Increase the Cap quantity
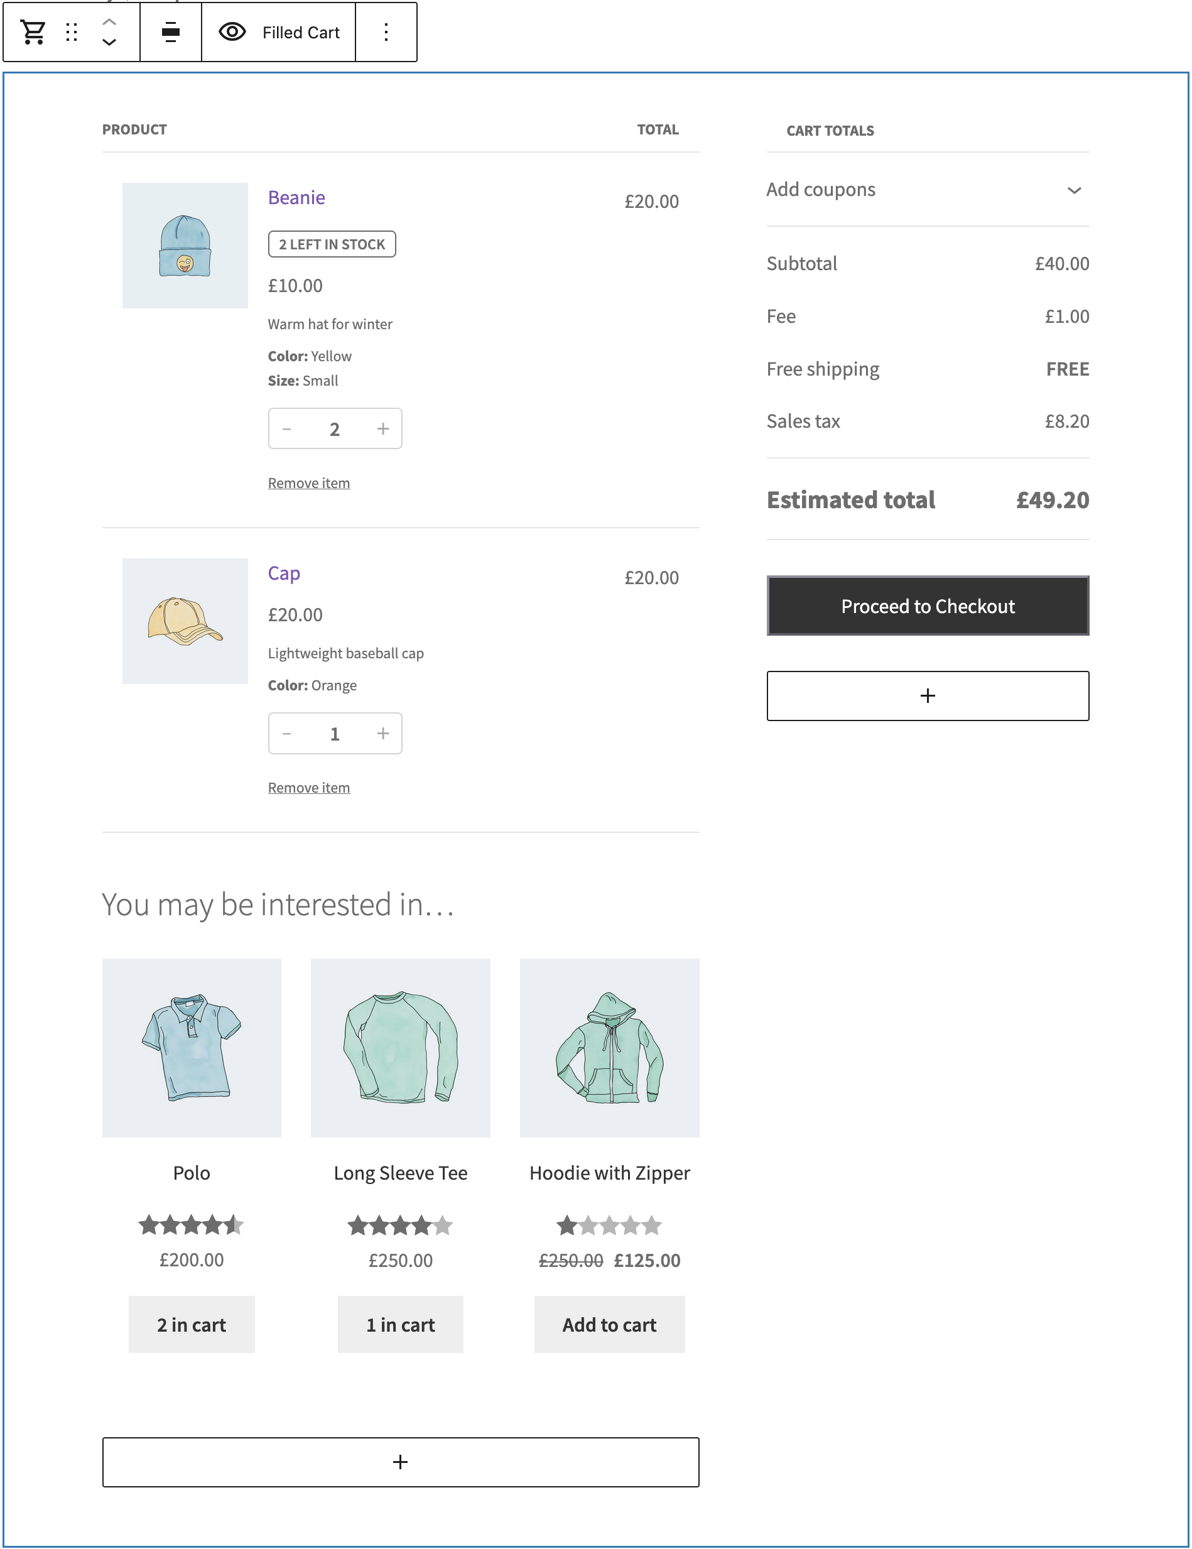The image size is (1192, 1549). coord(383,734)
